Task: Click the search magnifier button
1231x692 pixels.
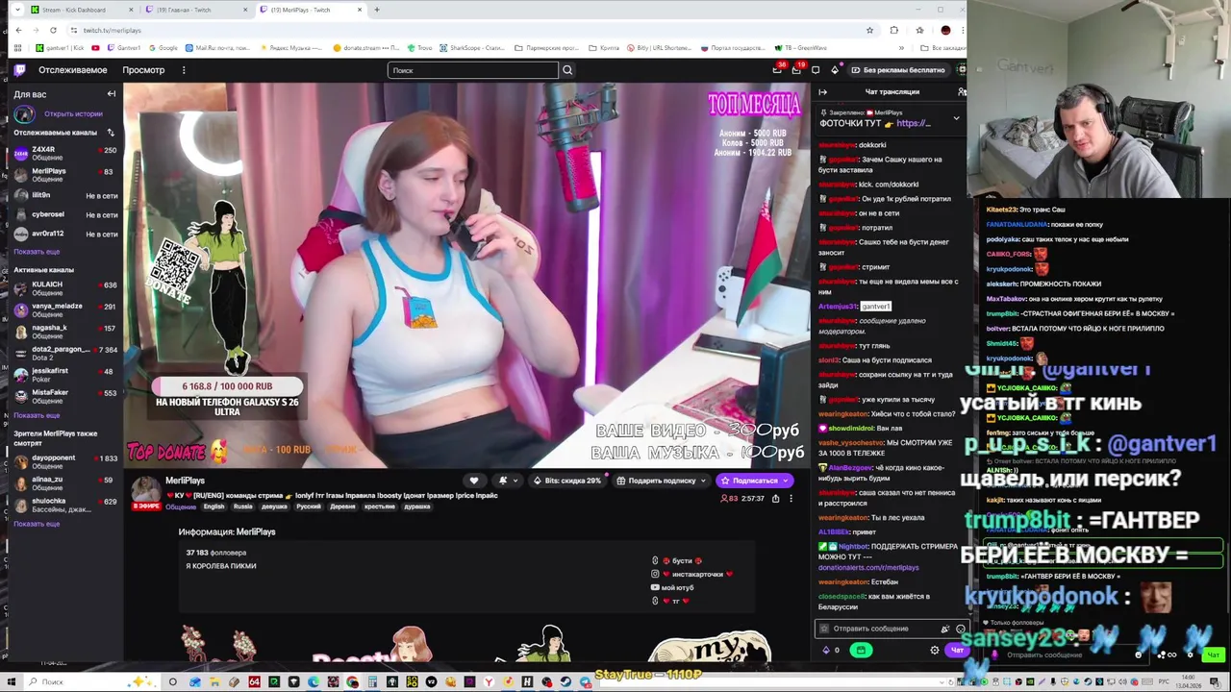Action: (x=567, y=70)
